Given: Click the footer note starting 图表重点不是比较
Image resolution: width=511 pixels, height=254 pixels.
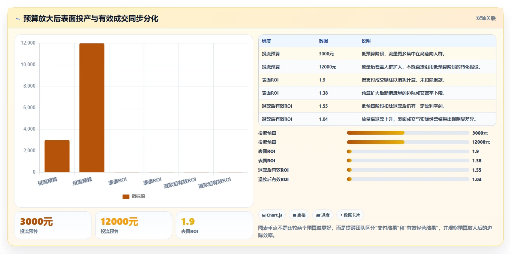Looking at the screenshot, I should pos(375,232).
